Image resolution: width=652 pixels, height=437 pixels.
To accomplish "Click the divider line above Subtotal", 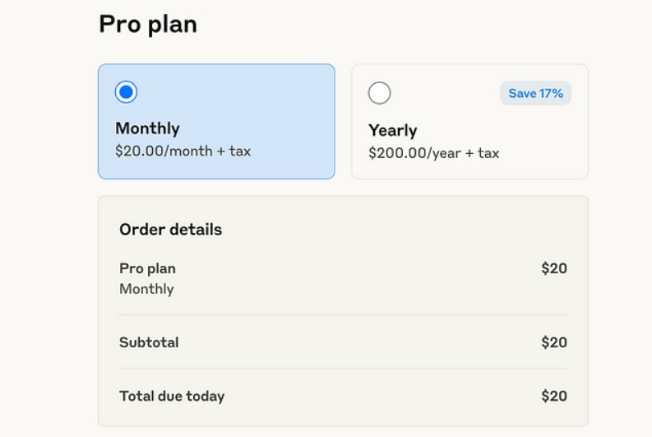I will coord(343,315).
